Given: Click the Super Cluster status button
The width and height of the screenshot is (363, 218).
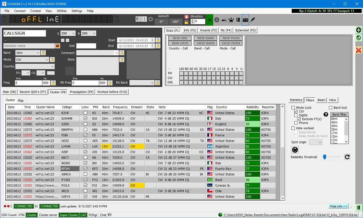Looking at the screenshot, I should [69, 215].
